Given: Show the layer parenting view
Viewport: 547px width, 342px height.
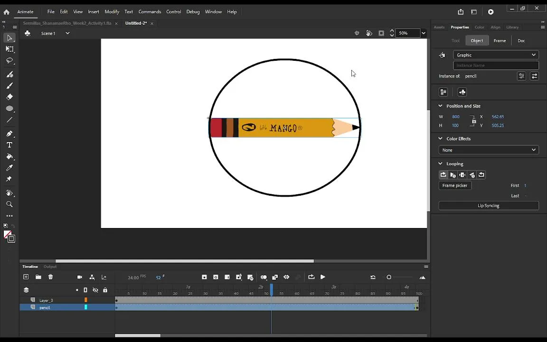Looking at the screenshot, I should [92, 277].
